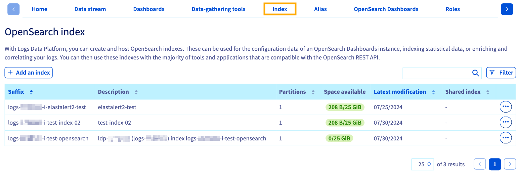
Task: Click suffix ending in -i-test-index-02
Action: (44, 123)
